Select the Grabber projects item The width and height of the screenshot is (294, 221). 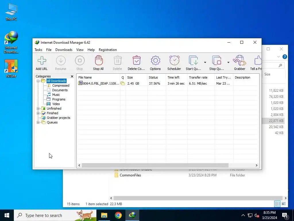(58, 118)
